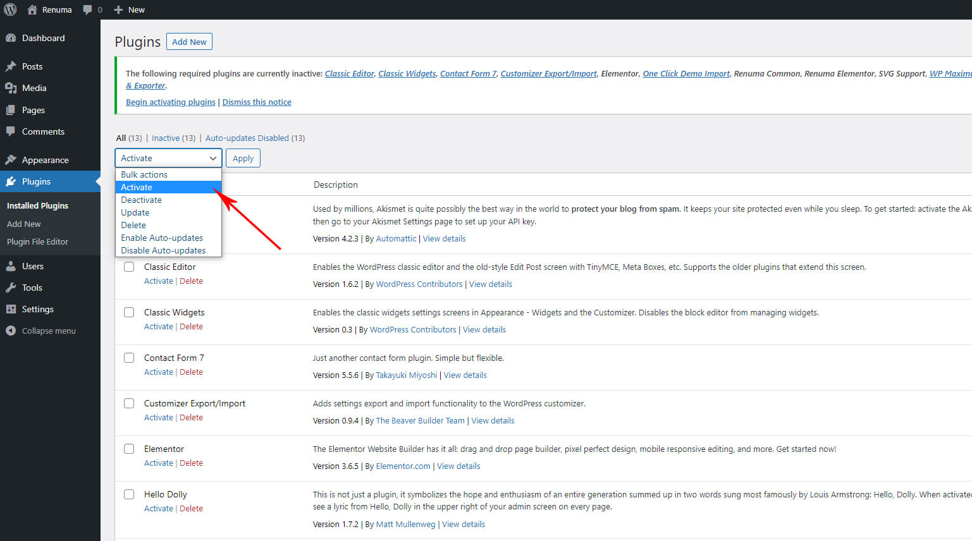Viewport: 972px width, 541px height.
Task: Click the Tools wrench icon
Action: (11, 288)
